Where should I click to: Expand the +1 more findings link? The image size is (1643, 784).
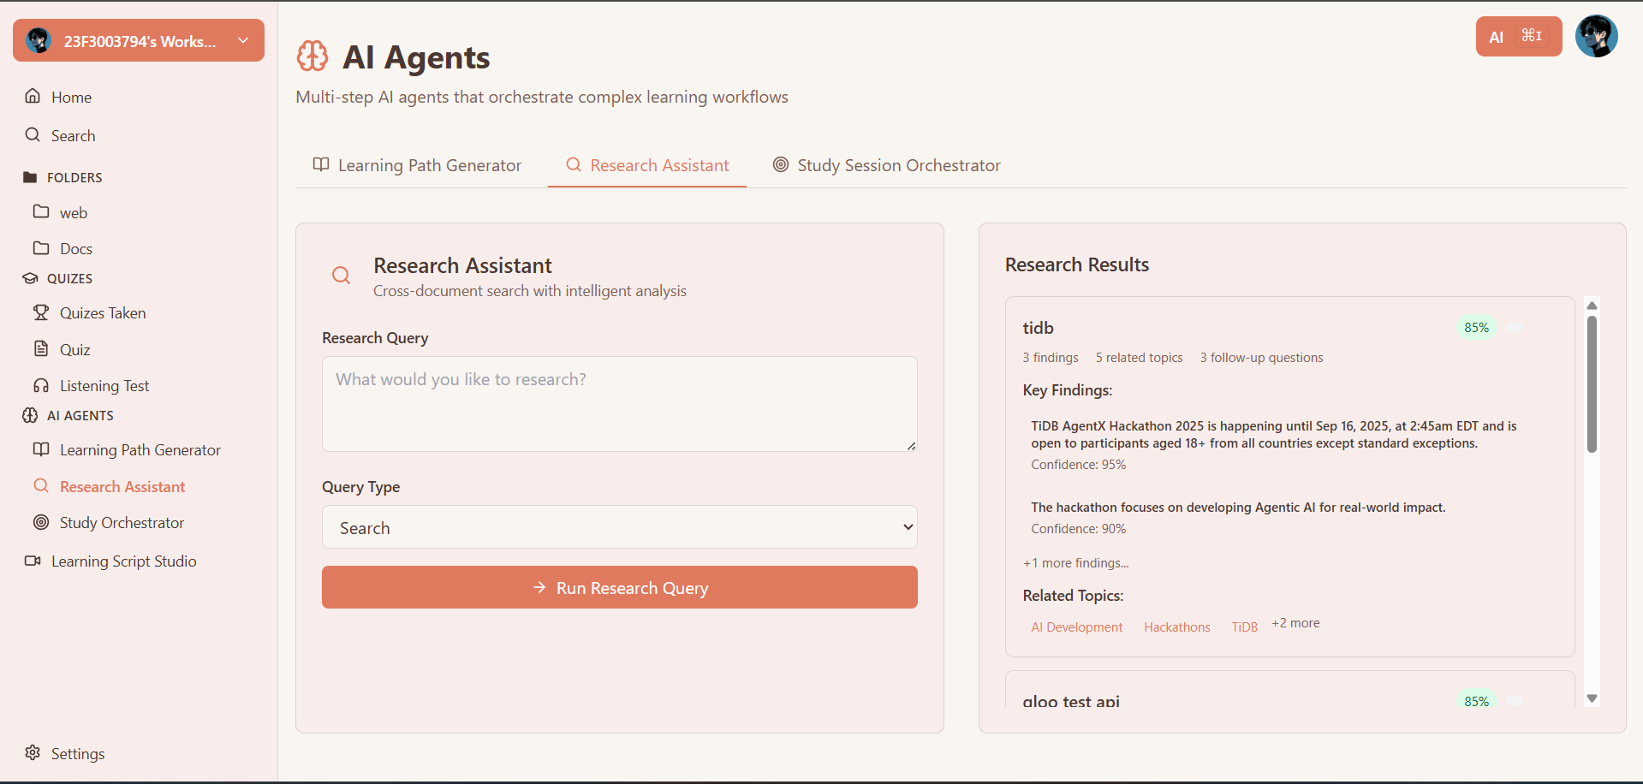coord(1075,563)
